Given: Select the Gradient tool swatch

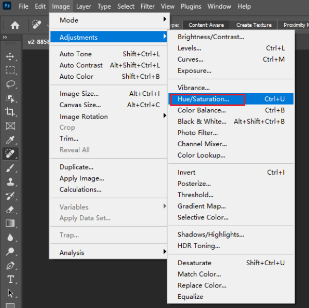Looking at the screenshot, I should (10, 224).
